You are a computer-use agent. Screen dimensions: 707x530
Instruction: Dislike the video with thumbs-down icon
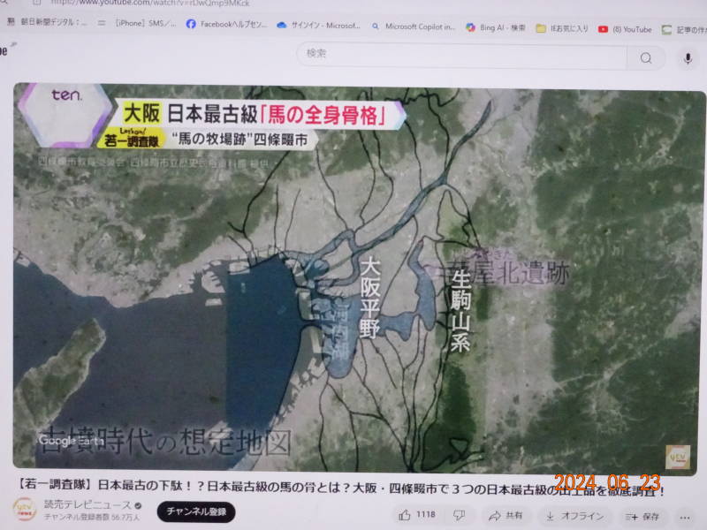459,515
